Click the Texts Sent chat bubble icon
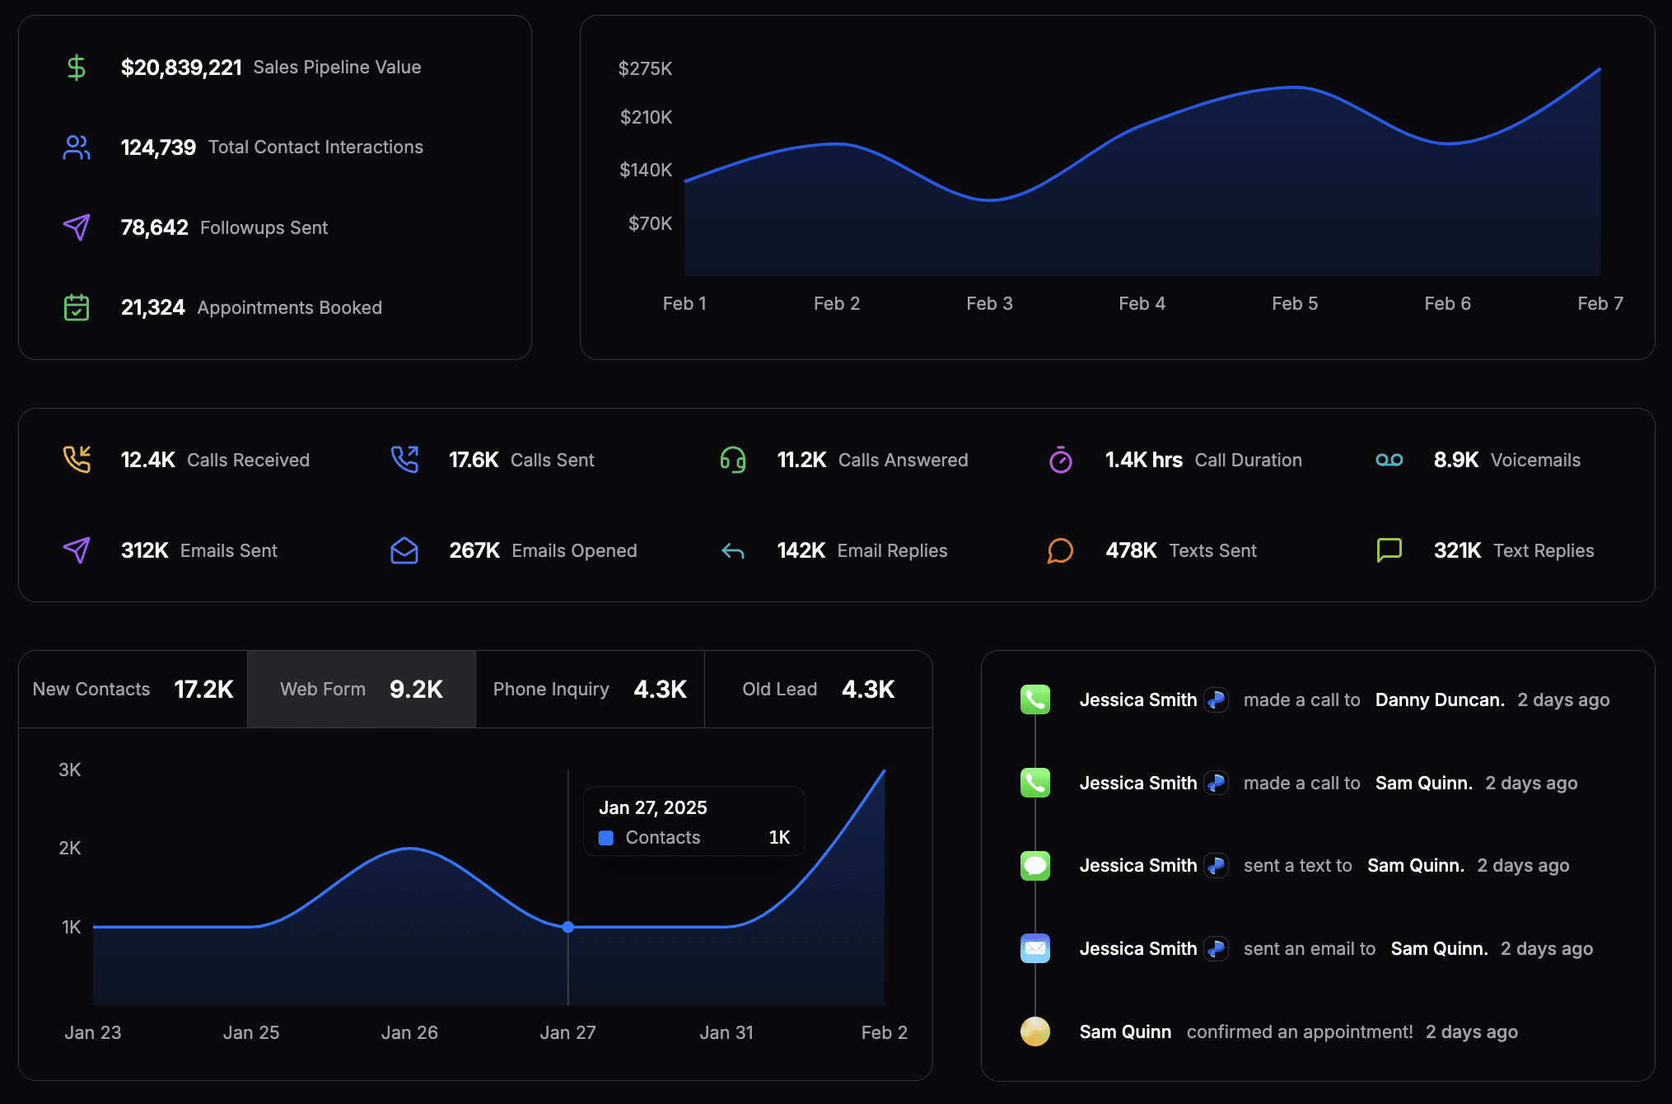The width and height of the screenshot is (1672, 1104). 1061,550
